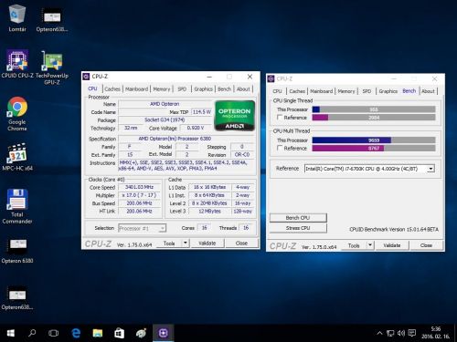Switch to the Bench tab in the left CPU-Z window
The width and height of the screenshot is (457, 342).
pos(224,89)
